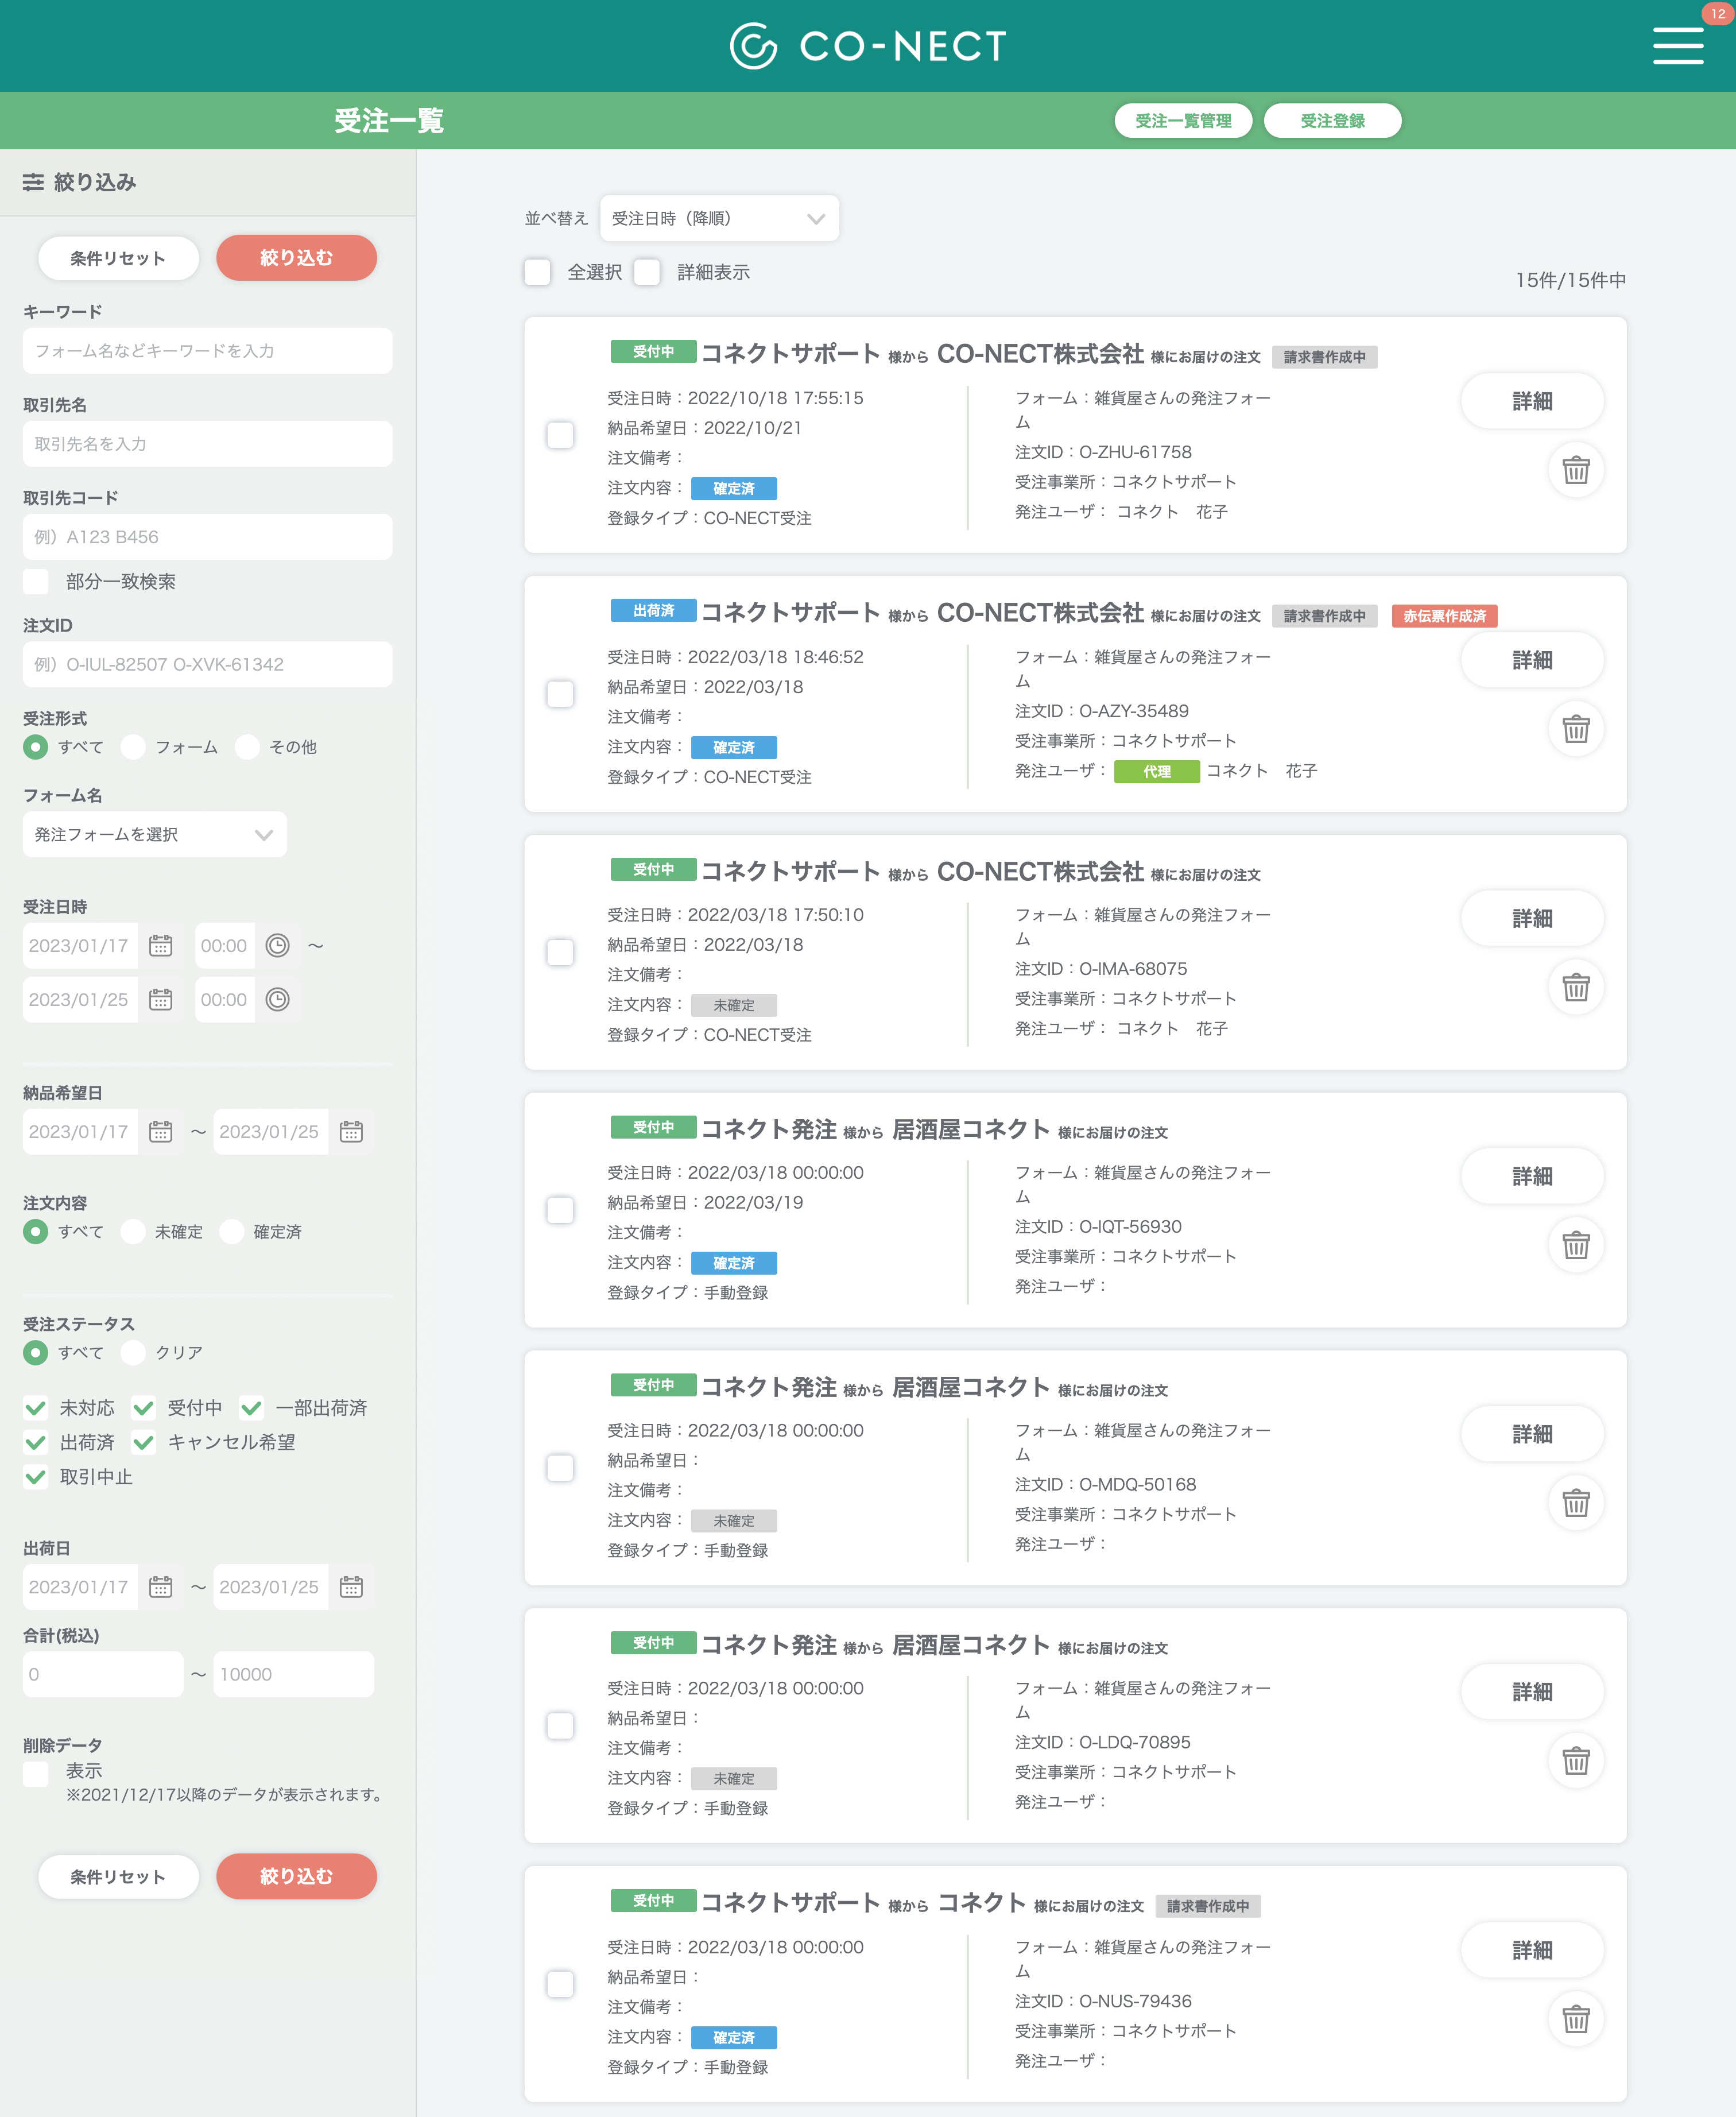
Task: Select 確定済 radio under 注文内容
Action: click(x=231, y=1232)
